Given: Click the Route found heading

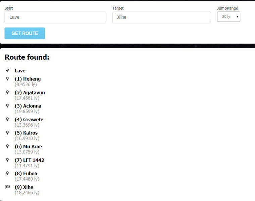Looking at the screenshot, I should (x=27, y=57).
